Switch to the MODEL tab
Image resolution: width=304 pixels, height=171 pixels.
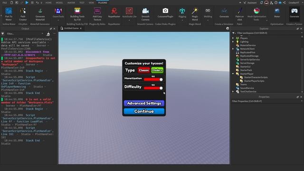click(59, 3)
